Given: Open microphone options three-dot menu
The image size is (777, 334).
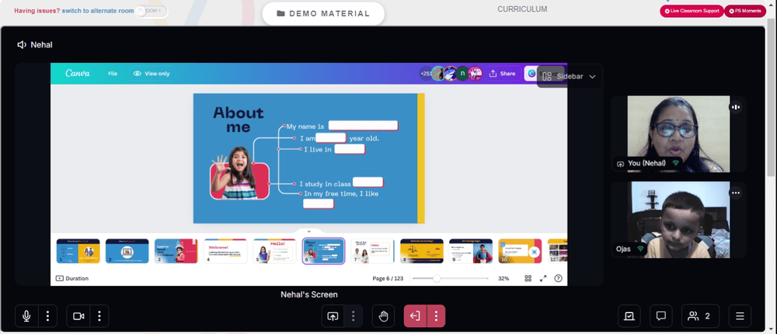Looking at the screenshot, I should (47, 315).
